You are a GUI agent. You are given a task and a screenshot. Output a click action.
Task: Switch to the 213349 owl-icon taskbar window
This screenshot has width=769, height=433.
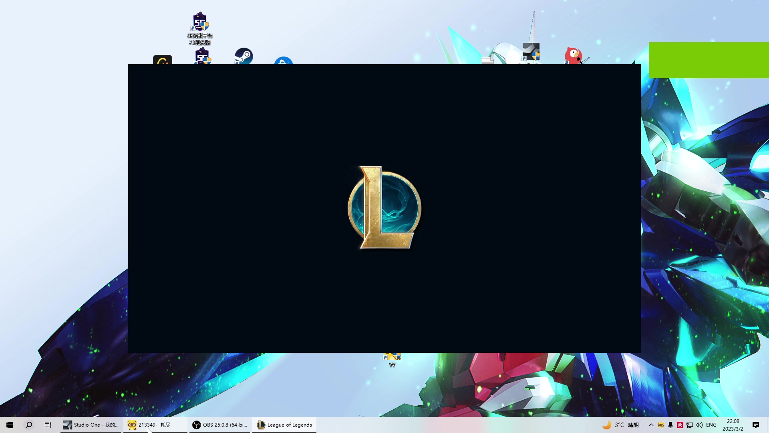point(155,425)
